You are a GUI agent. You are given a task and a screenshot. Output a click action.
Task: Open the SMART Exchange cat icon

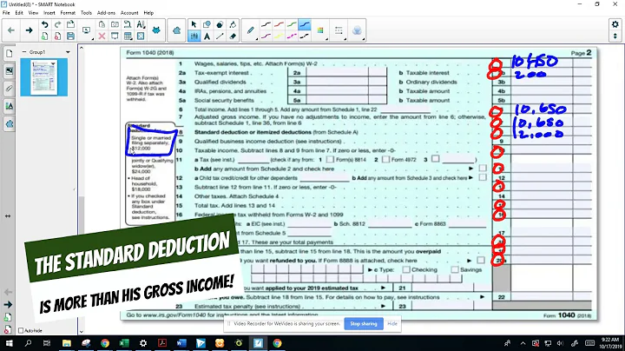(156, 30)
